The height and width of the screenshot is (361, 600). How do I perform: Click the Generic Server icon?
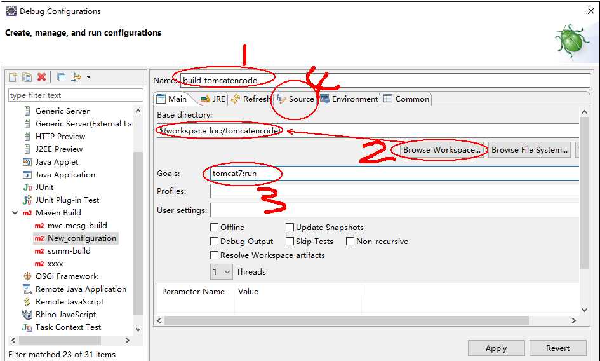pyautogui.click(x=27, y=111)
